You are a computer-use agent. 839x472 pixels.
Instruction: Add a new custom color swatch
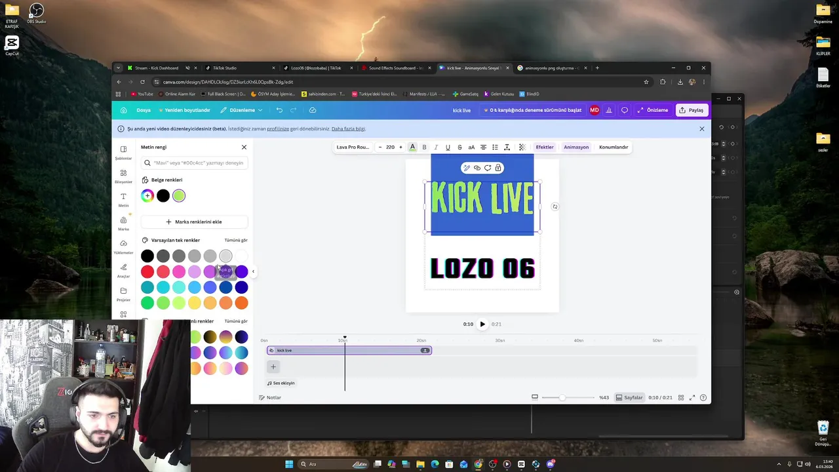click(147, 195)
